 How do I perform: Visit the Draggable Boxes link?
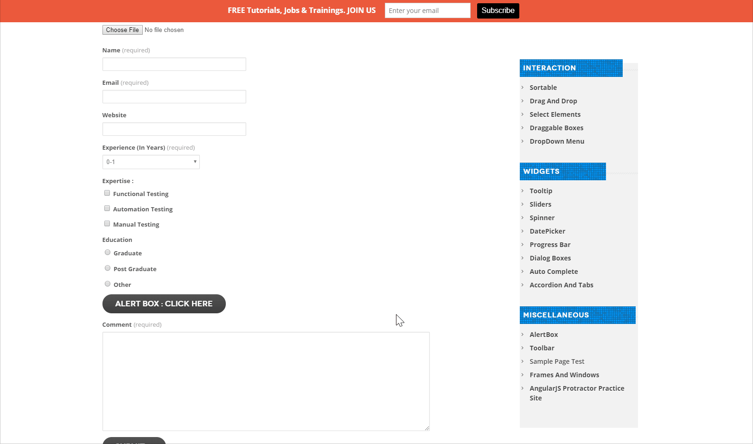[x=557, y=128]
